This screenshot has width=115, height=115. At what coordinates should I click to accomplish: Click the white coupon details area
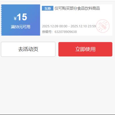(76, 20)
